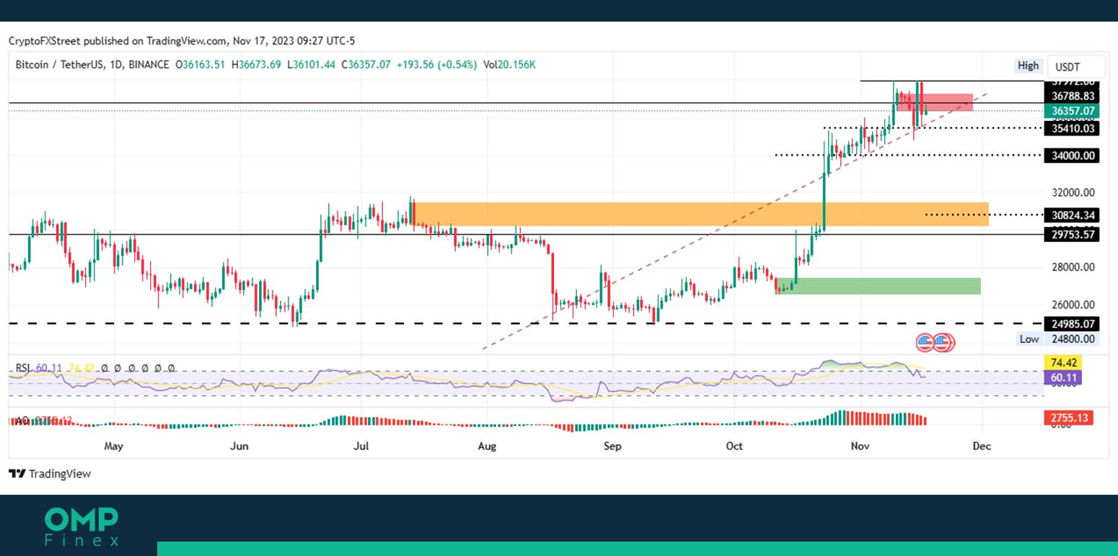Open the leftmost US flag economic event marker
The width and height of the screenshot is (1118, 556).
click(x=925, y=342)
